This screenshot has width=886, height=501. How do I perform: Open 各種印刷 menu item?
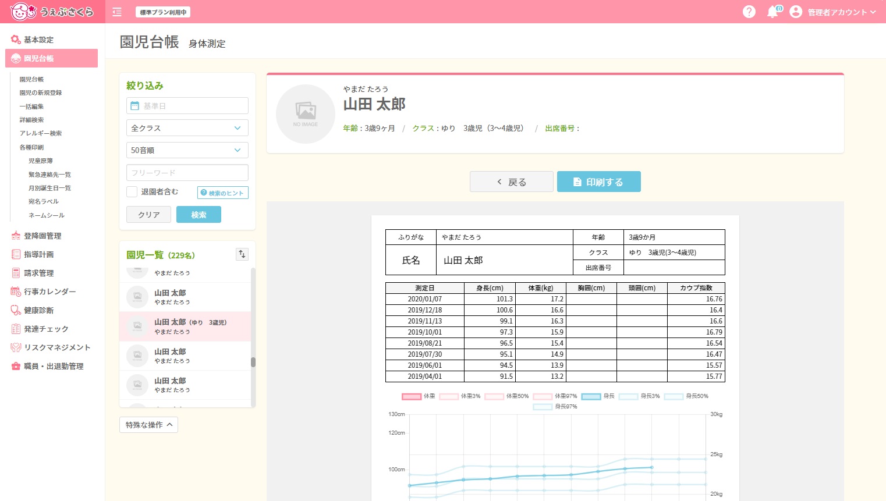(x=31, y=147)
